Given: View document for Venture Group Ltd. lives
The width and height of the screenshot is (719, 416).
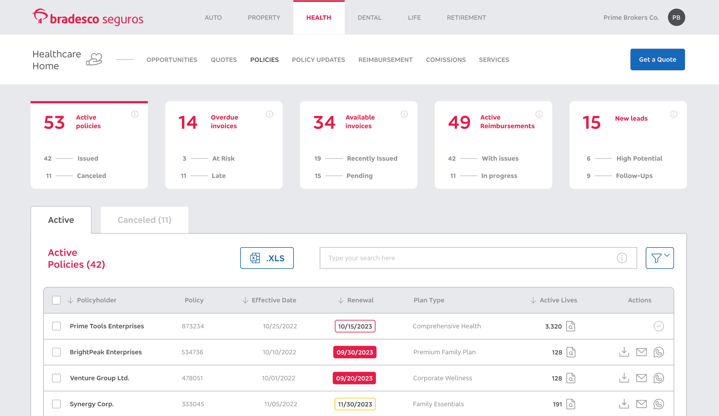Looking at the screenshot, I should pos(571,378).
